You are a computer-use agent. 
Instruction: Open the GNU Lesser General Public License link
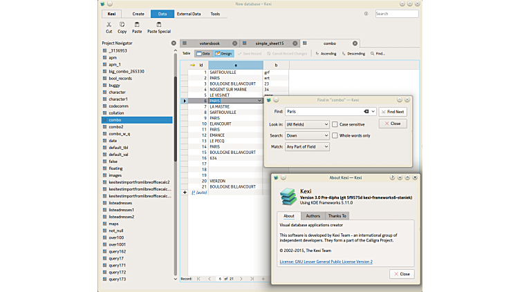(x=326, y=262)
